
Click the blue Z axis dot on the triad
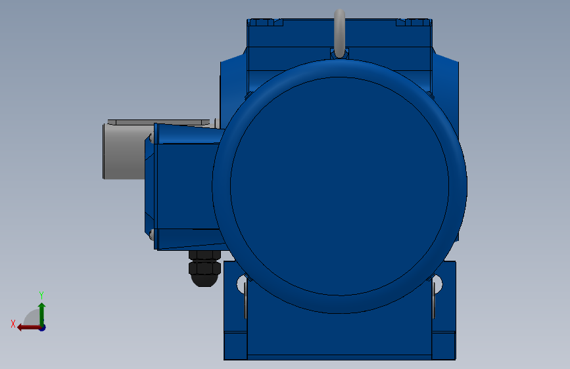tap(43, 328)
